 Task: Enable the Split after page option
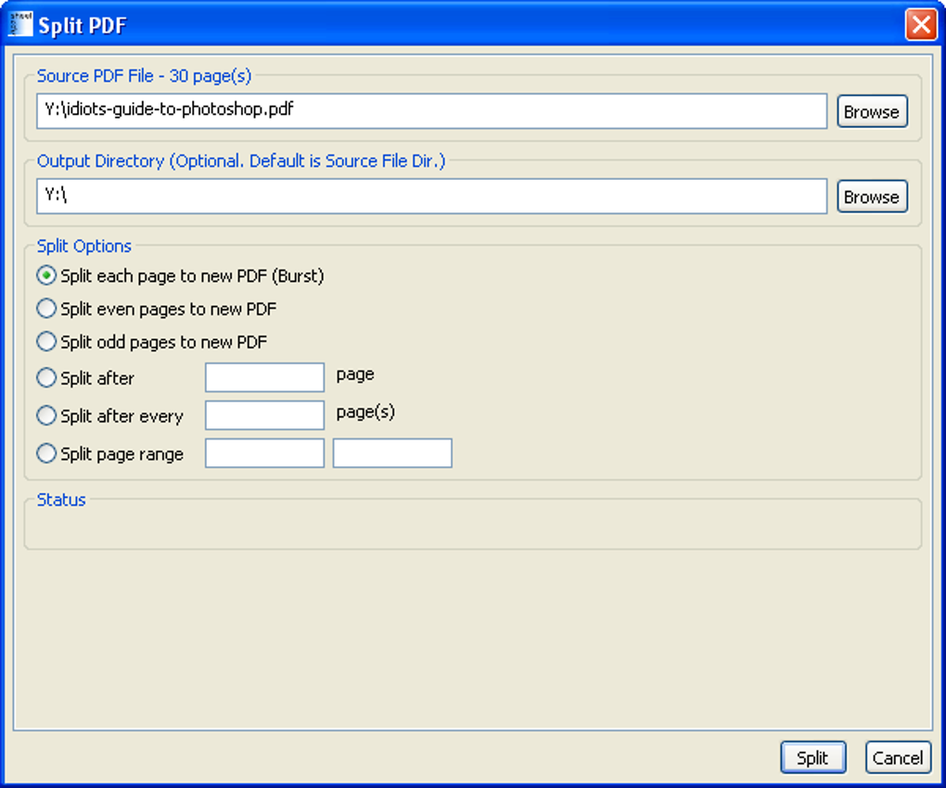(46, 378)
